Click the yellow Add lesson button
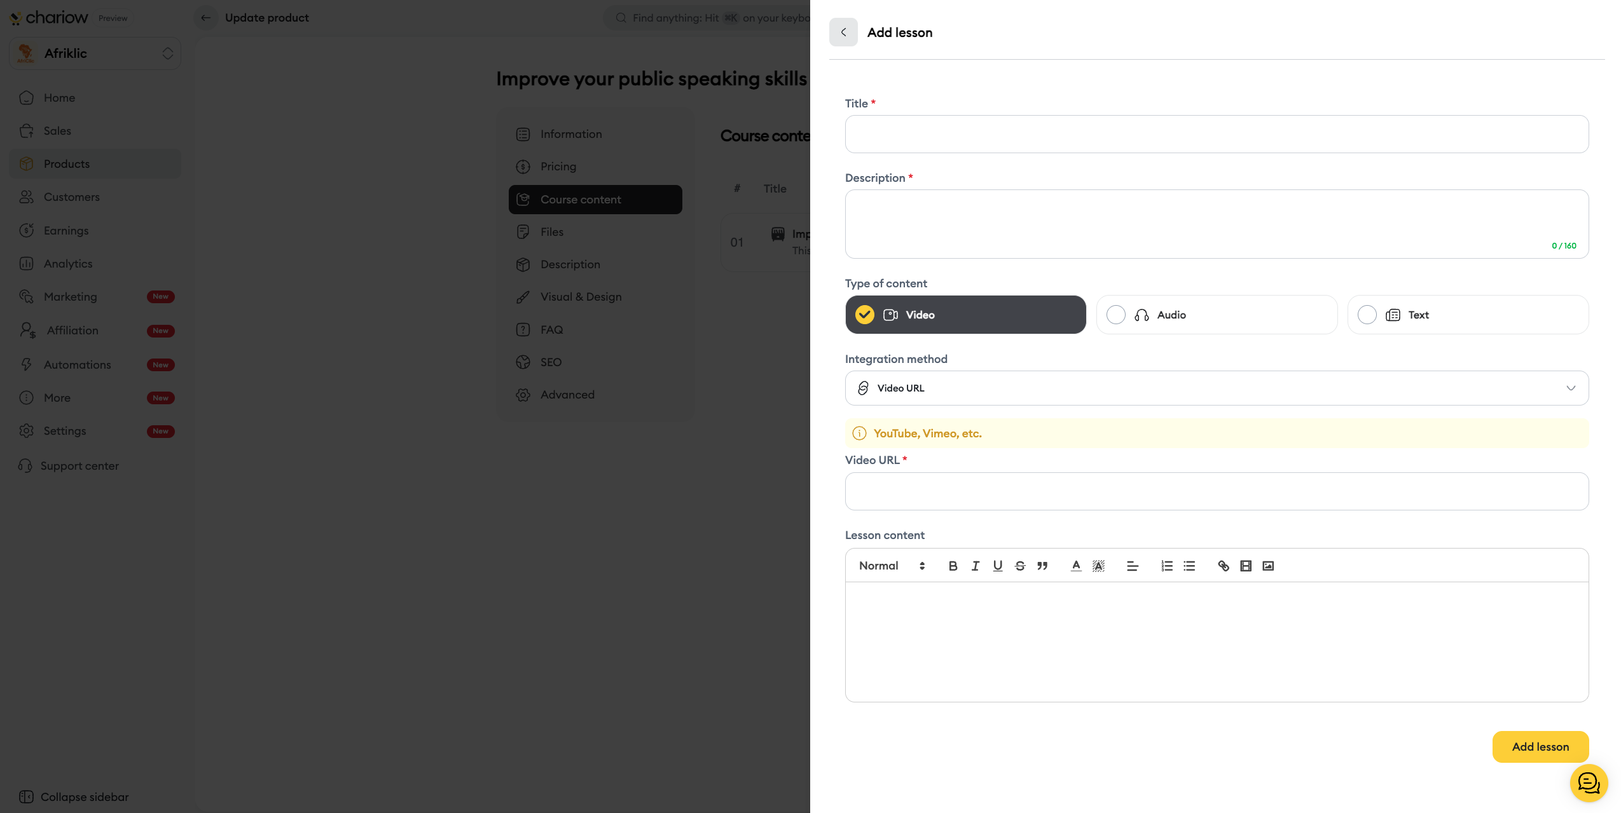Viewport: 1621px width, 813px height. [1540, 746]
